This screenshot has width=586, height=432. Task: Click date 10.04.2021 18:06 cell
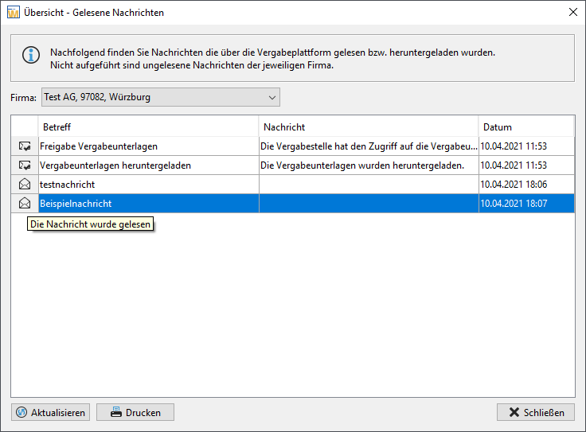526,185
